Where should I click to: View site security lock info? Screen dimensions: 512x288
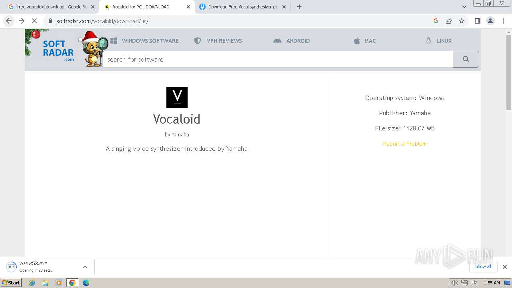[x=50, y=21]
